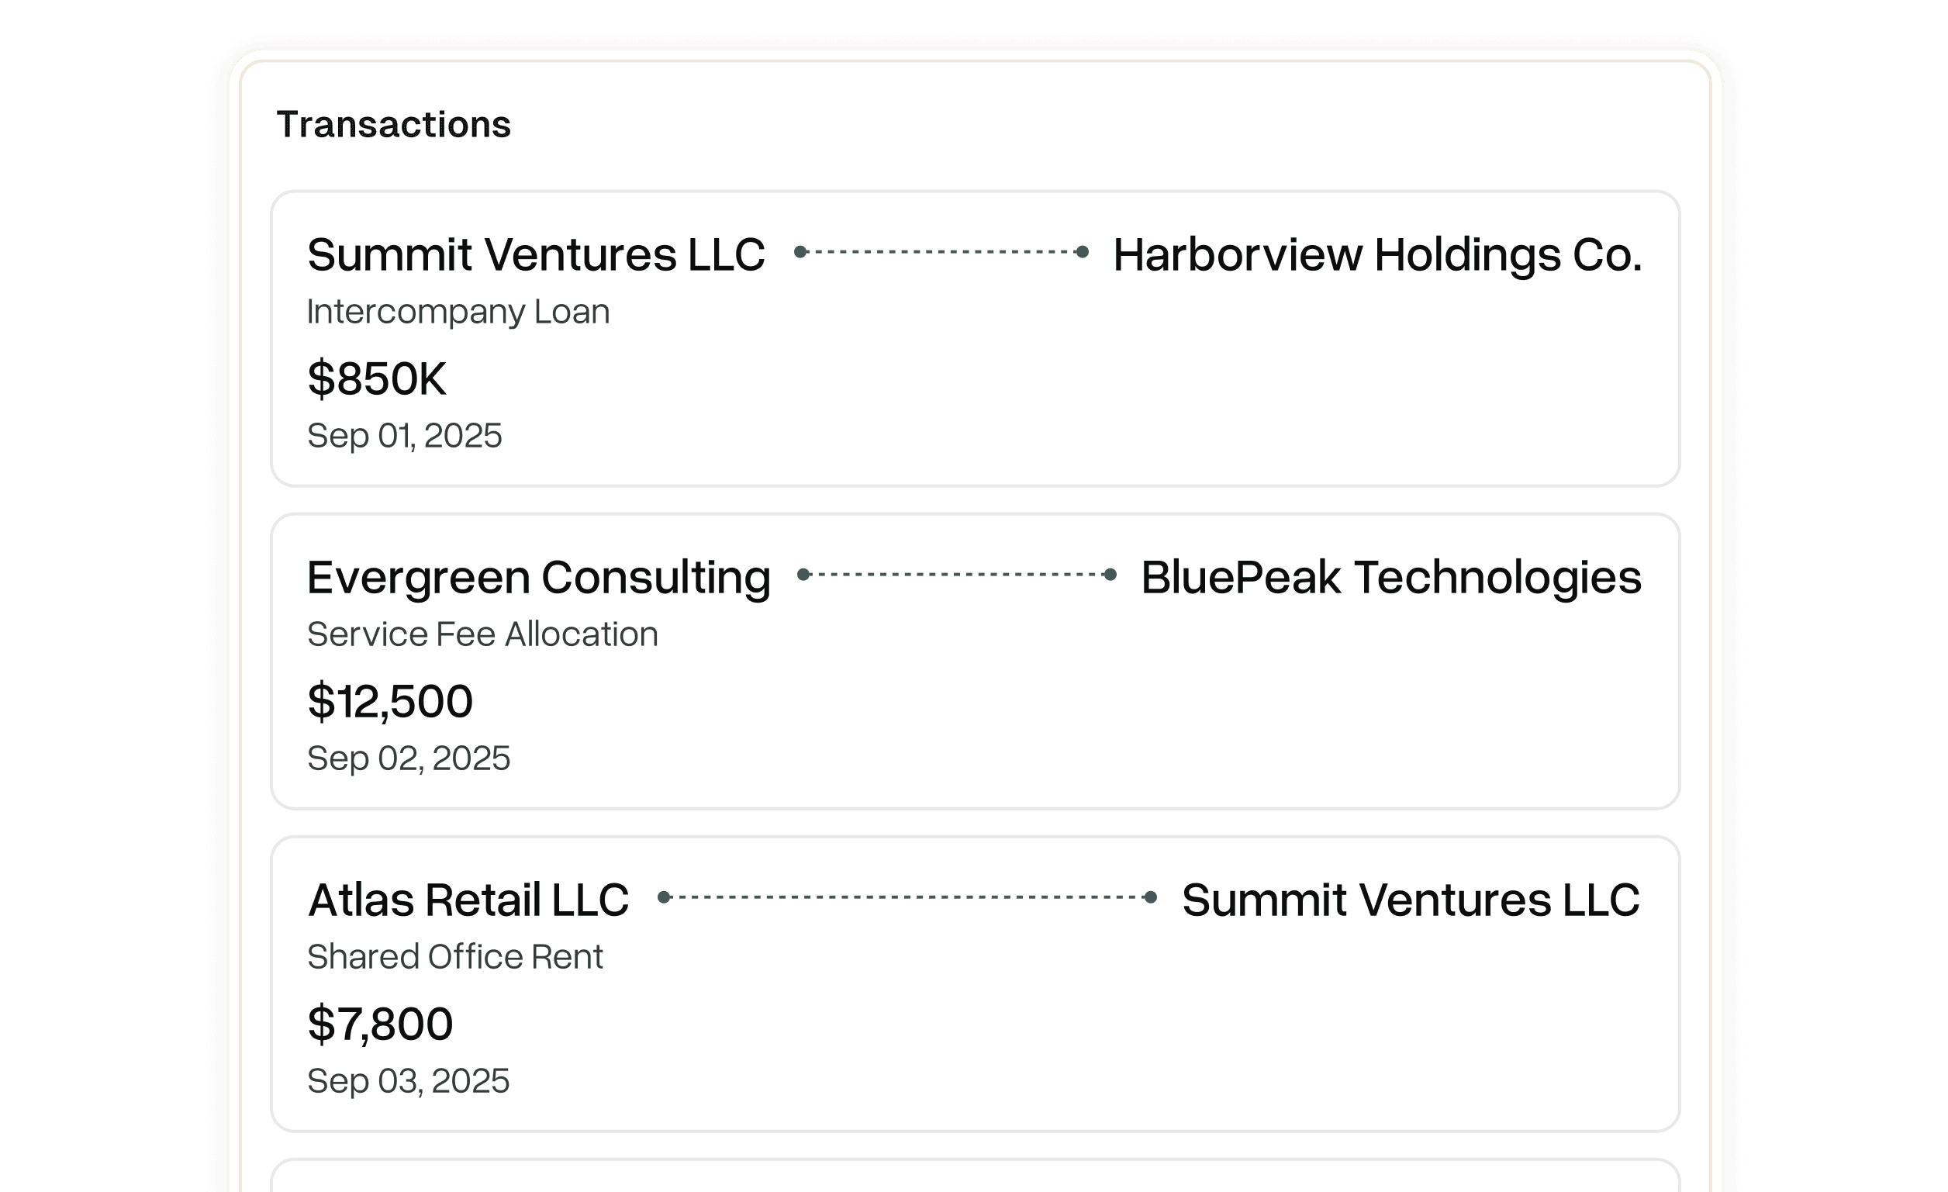Screen dimensions: 1948x1192
Task: Click the Shared Office Rent description
Action: 454,956
